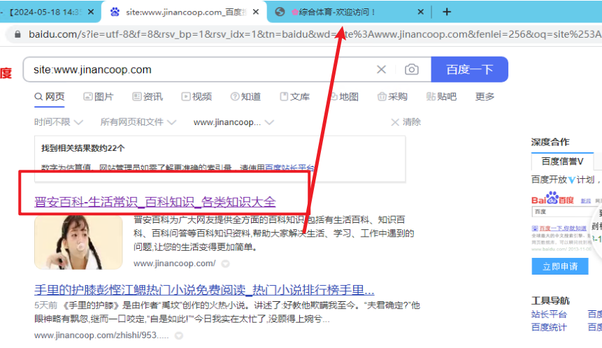Open a new browser tab with plus button

[447, 12]
